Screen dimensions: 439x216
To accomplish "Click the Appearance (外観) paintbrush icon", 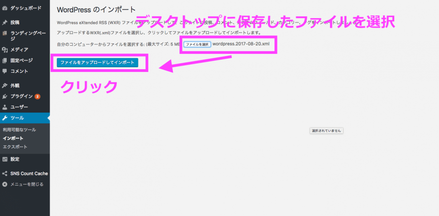I will [5, 86].
